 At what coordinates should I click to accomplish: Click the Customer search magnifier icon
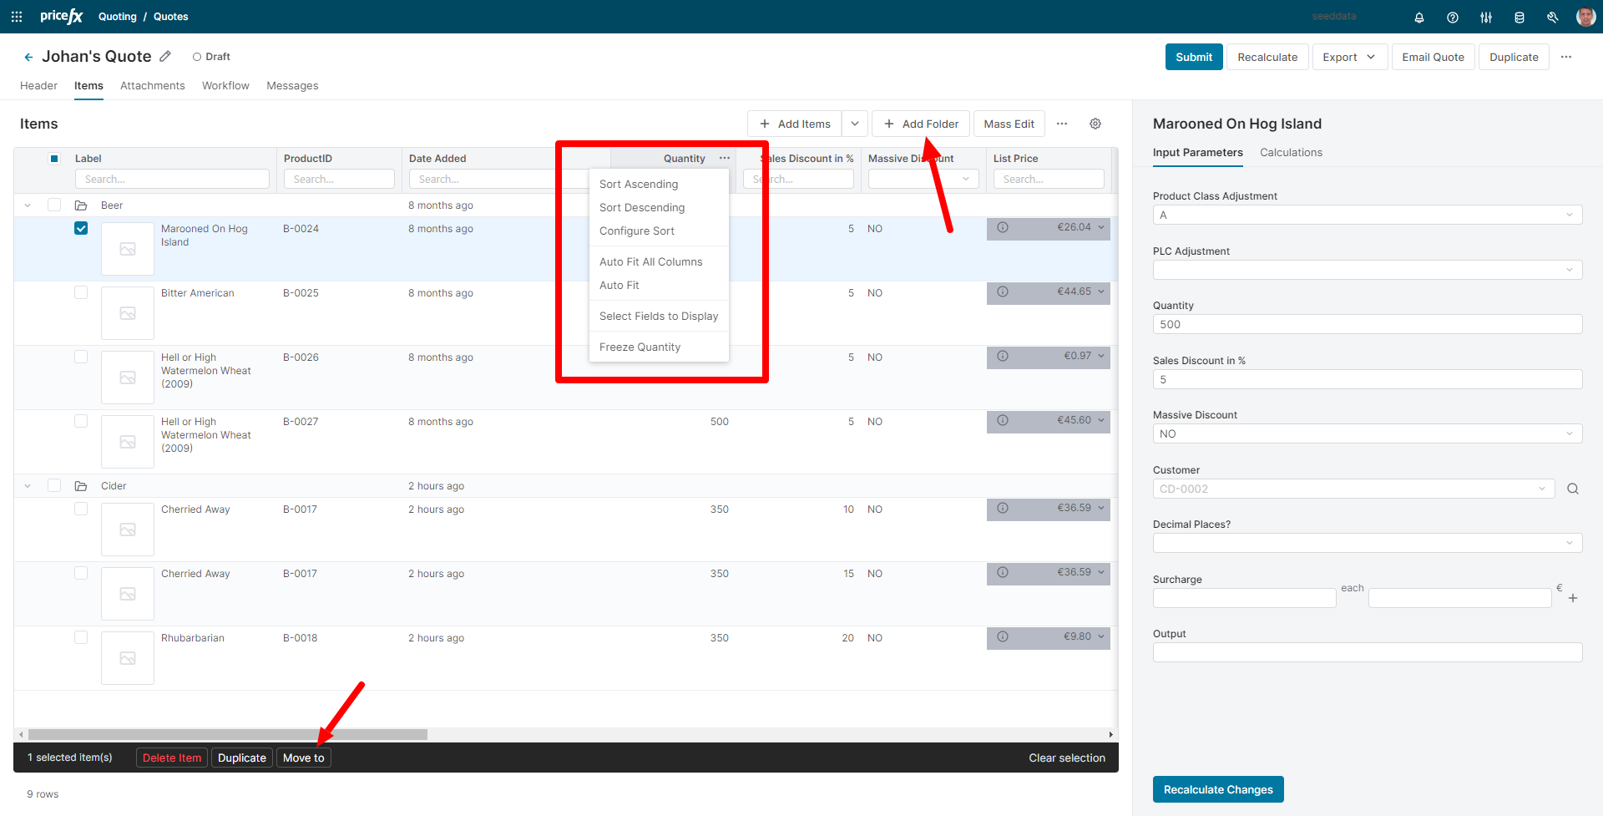(1573, 489)
